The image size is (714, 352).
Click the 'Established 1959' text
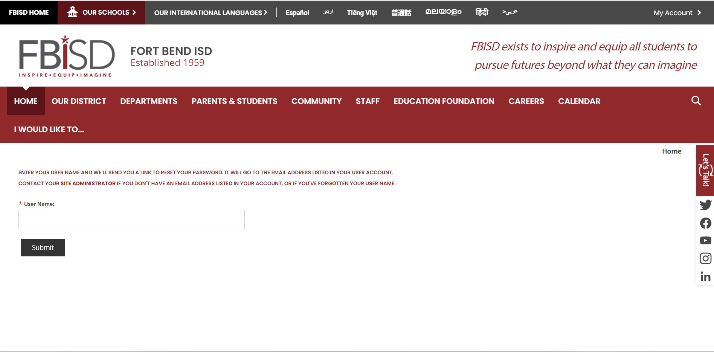167,62
